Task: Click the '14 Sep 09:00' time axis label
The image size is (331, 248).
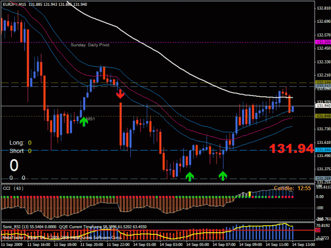Action: click(251, 245)
